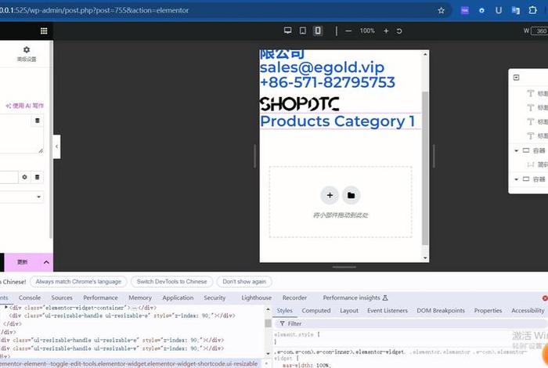This screenshot has height=368, width=548.
Task: Open DevTools Application tab
Action: click(178, 298)
